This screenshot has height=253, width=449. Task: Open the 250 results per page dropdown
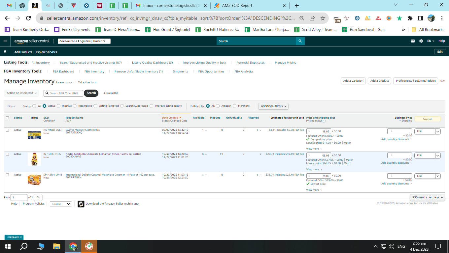[x=428, y=197]
